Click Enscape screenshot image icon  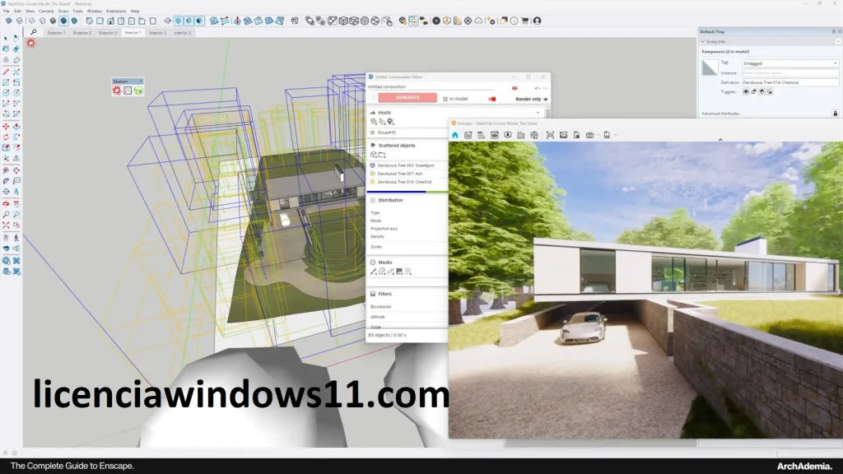(x=563, y=135)
